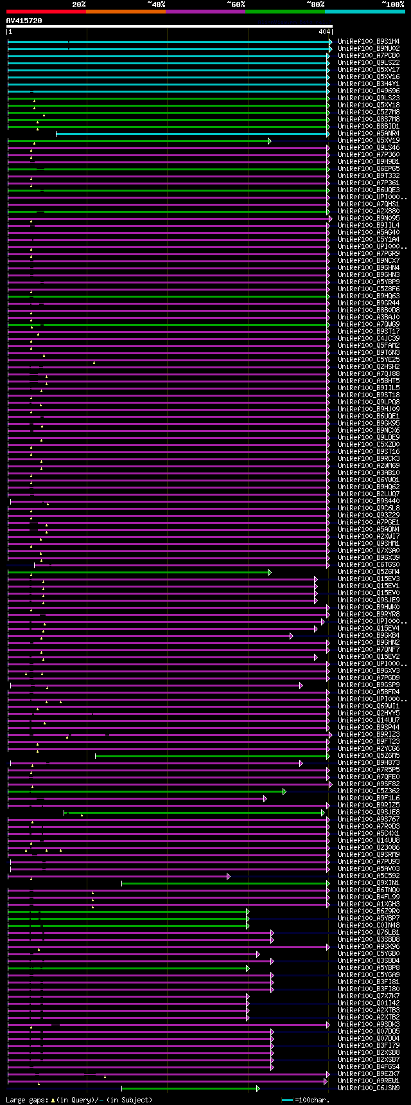Open hit UniRef100_B9S1H4
411x1105 pixels.
point(369,41)
